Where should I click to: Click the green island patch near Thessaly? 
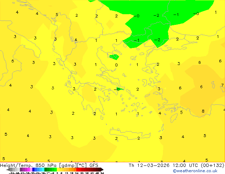coord(114,57)
